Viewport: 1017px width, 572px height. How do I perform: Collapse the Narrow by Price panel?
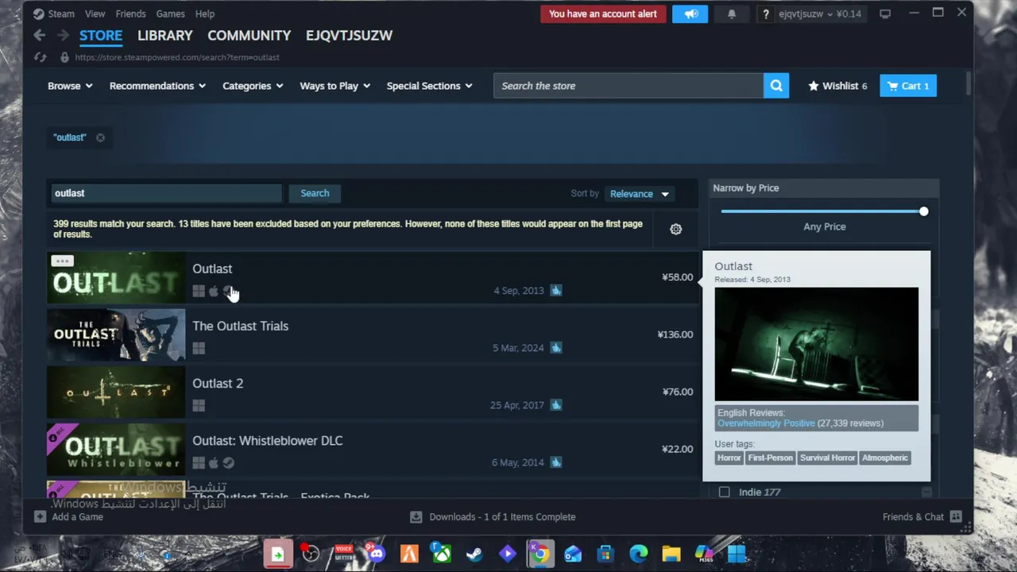824,188
